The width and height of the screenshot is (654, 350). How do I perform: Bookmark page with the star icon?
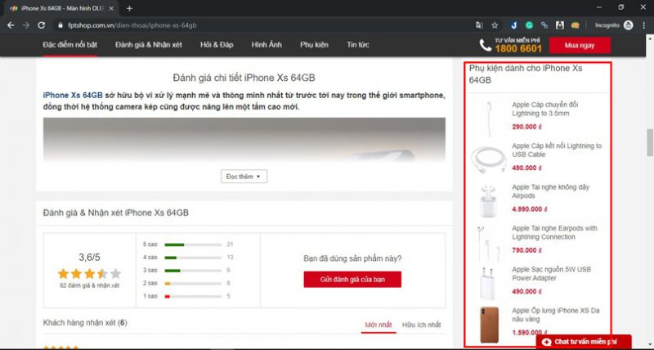pos(495,25)
